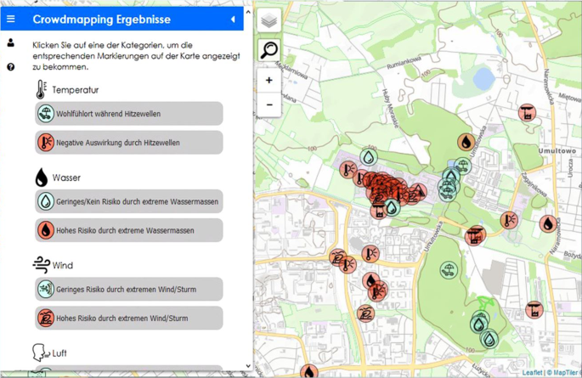Click the orange water-drop marker near Umultowo
Viewport: 582px width, 378px height.
[548, 224]
